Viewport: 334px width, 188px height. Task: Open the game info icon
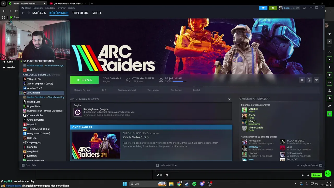309,80
